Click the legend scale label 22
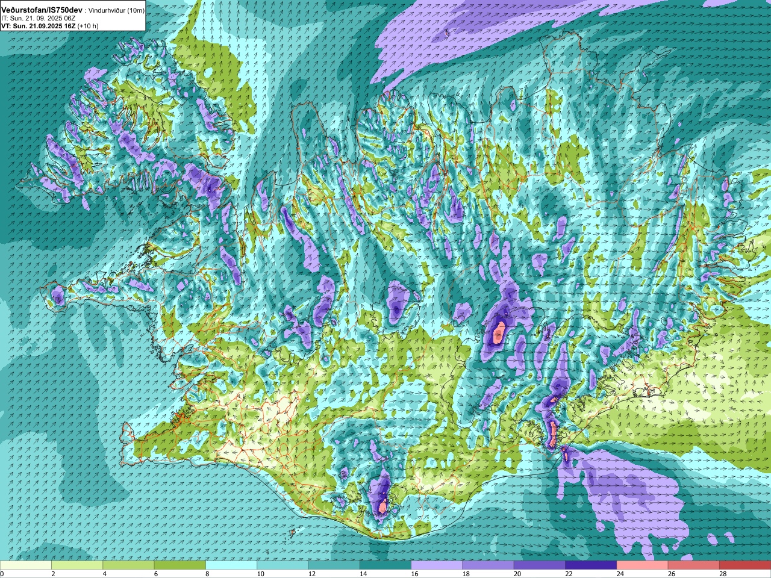This screenshot has width=771, height=578. tap(569, 574)
